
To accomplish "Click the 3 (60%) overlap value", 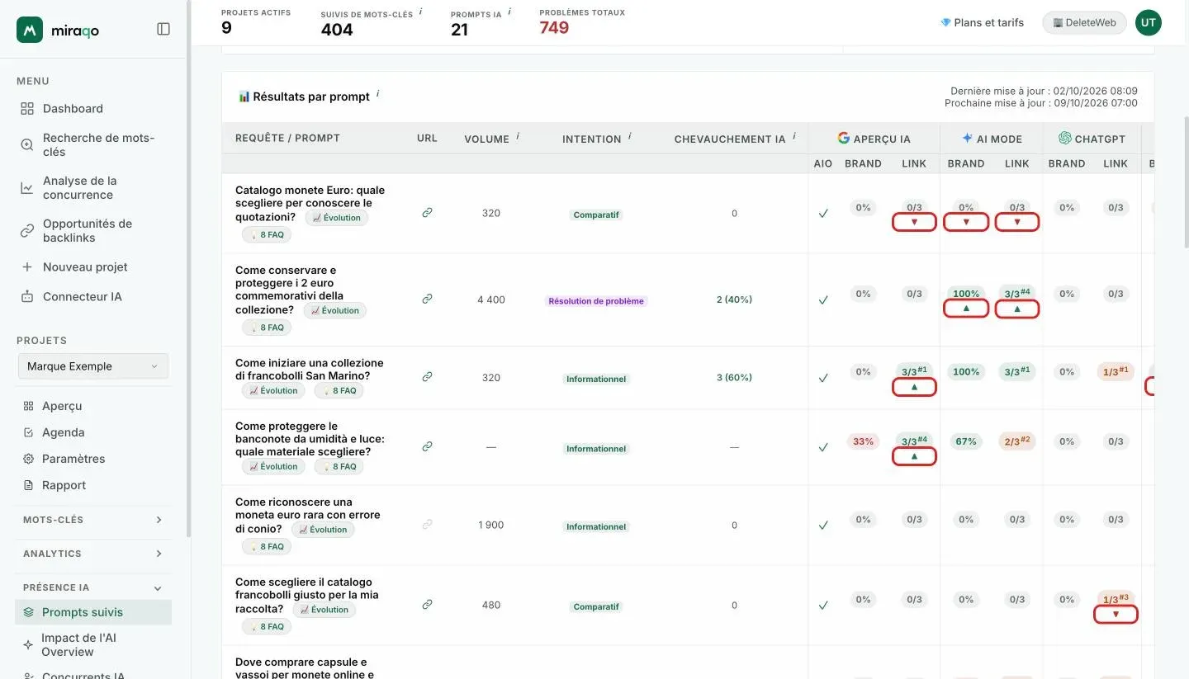I will point(734,378).
